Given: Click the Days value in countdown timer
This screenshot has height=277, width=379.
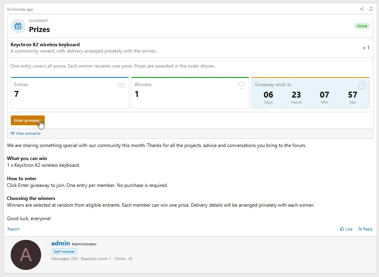Looking at the screenshot, I should [268, 95].
